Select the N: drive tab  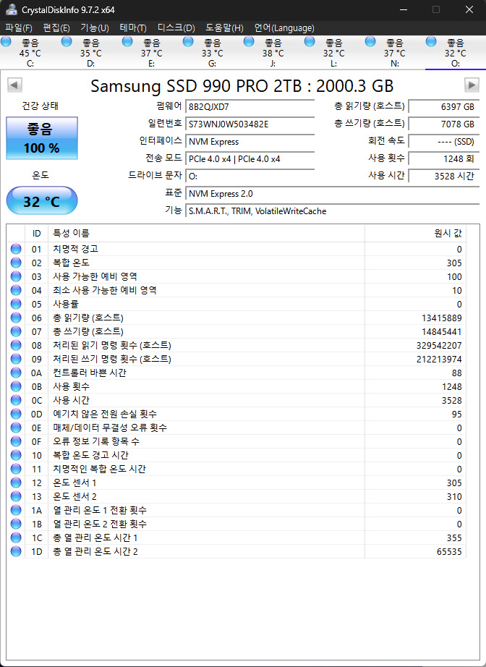point(395,53)
